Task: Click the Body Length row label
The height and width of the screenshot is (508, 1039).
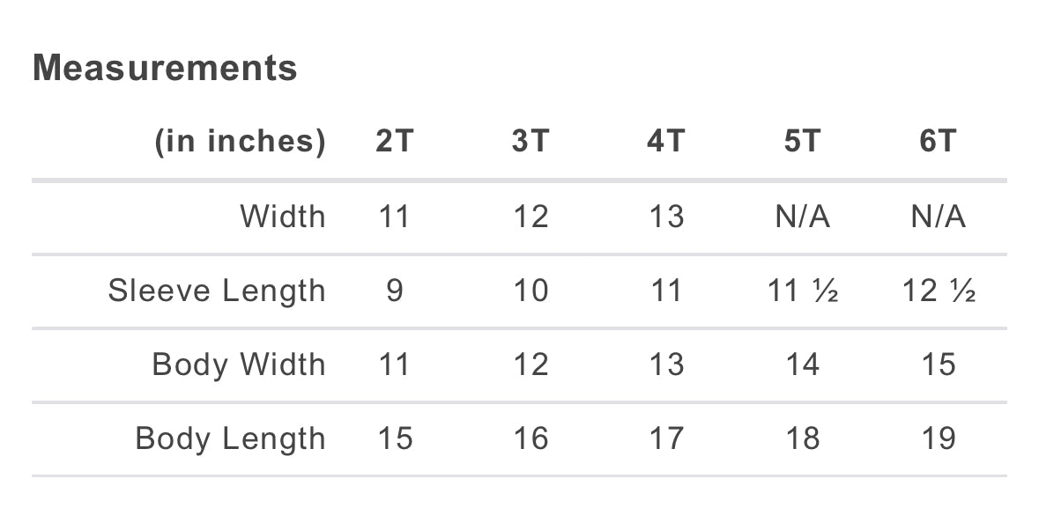Action: tap(230, 438)
